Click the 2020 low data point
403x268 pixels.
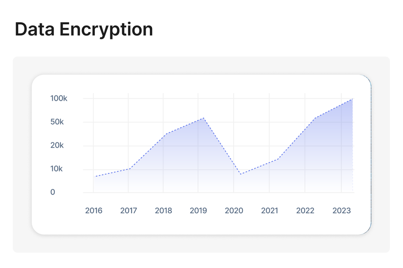241,174
